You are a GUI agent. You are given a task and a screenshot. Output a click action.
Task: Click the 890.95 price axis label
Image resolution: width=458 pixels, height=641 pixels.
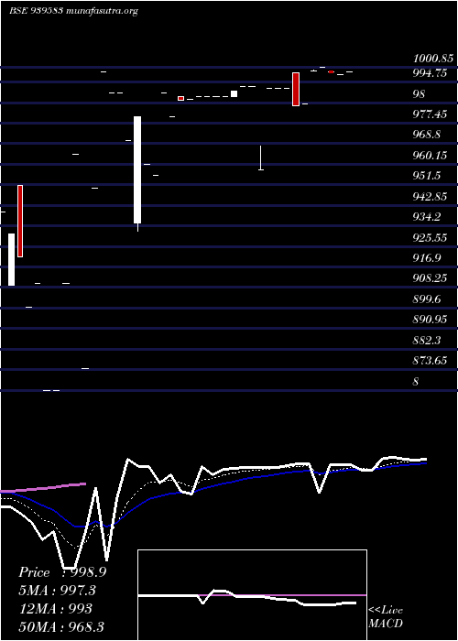pyautogui.click(x=430, y=320)
